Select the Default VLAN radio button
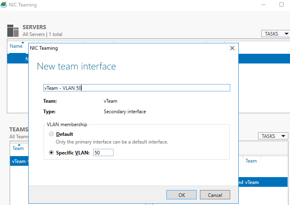 pyautogui.click(x=51, y=134)
